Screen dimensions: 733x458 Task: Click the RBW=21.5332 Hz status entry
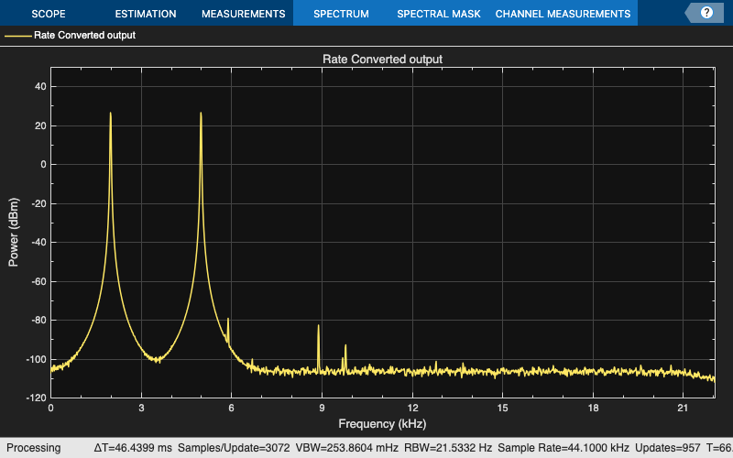[448, 448]
